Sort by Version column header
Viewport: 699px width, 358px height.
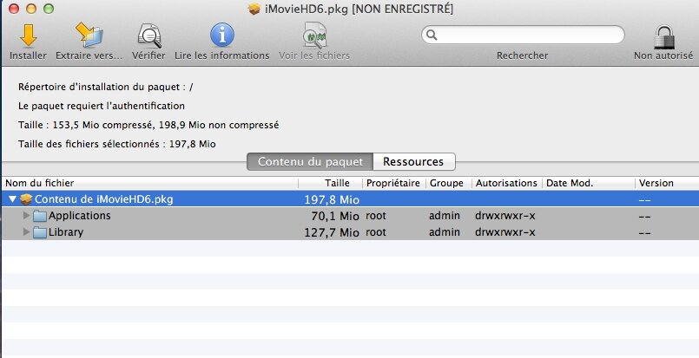(667, 183)
